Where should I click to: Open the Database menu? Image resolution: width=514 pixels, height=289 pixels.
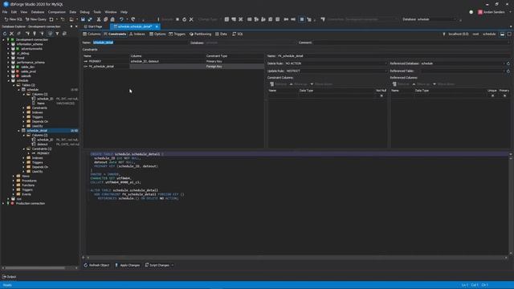38,12
